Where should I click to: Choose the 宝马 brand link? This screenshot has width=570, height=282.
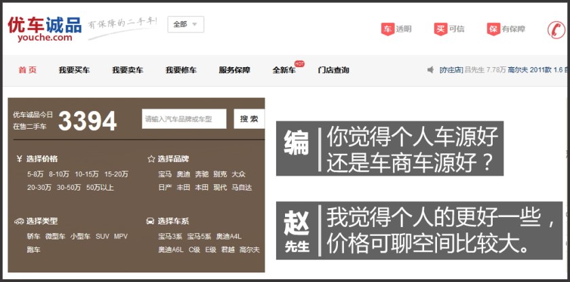coord(165,174)
